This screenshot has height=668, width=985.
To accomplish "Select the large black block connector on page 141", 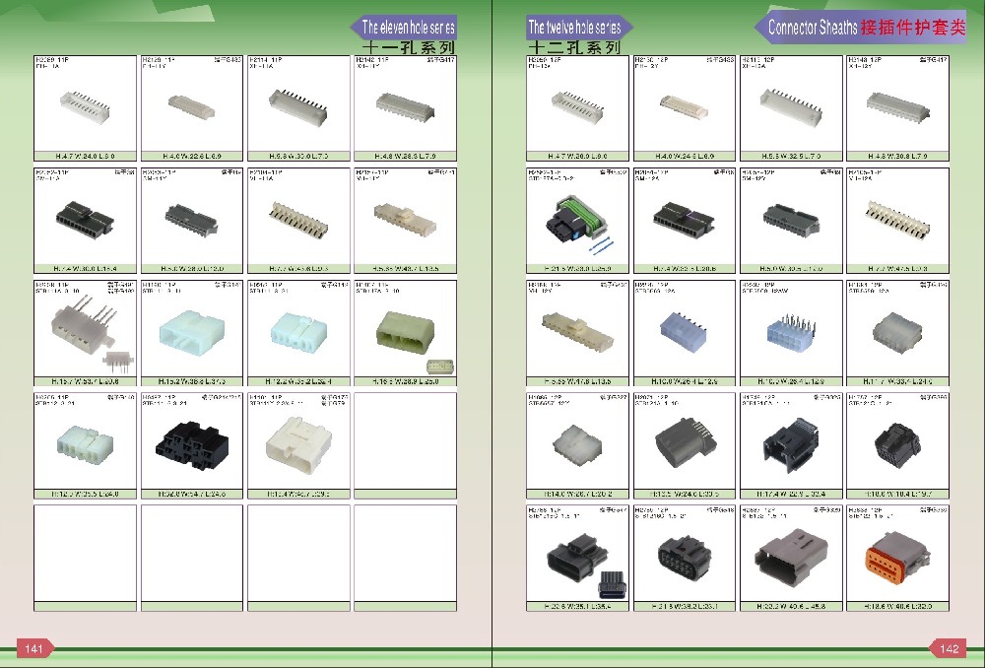I will (x=192, y=445).
